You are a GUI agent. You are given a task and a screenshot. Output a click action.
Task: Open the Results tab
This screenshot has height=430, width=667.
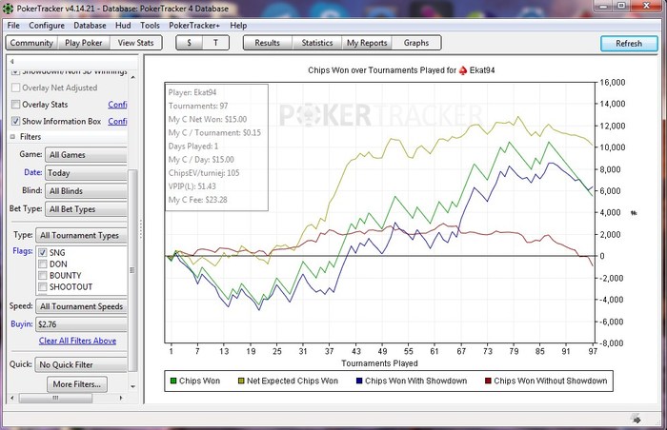268,43
